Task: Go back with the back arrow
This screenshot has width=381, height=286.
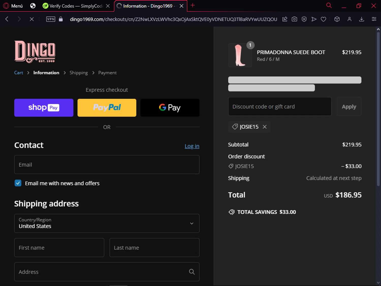Action: click(x=7, y=19)
